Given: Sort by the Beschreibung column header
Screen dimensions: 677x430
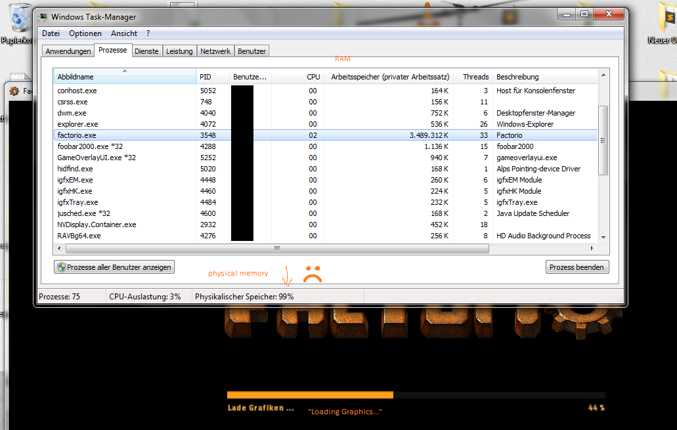Looking at the screenshot, I should (545, 76).
